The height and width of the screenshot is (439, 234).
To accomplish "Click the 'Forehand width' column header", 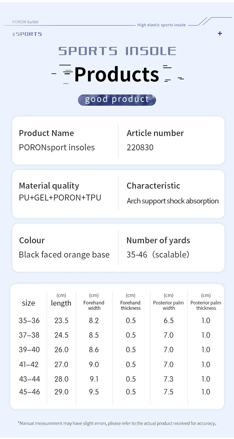I will coord(94,305).
